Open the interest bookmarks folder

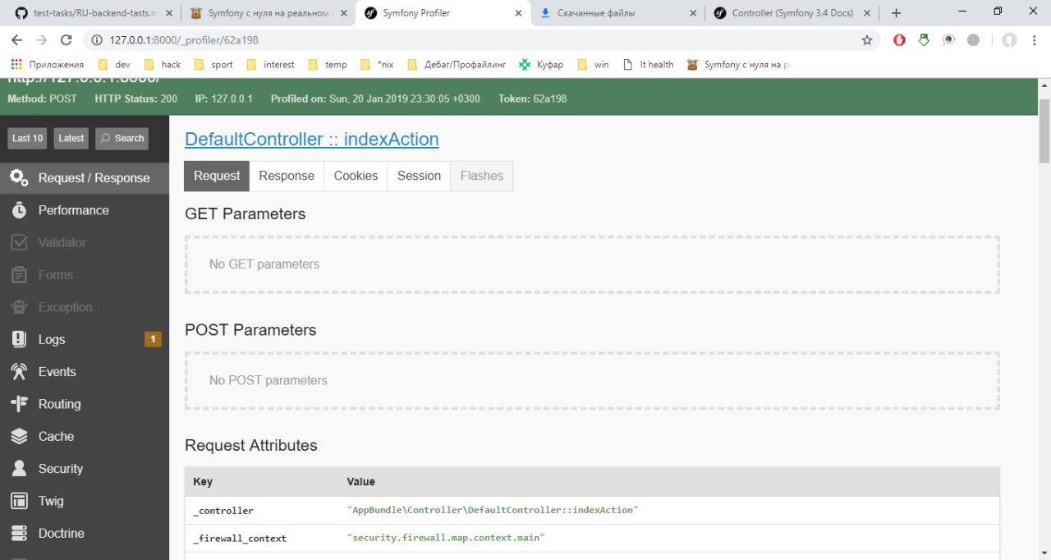click(271, 64)
